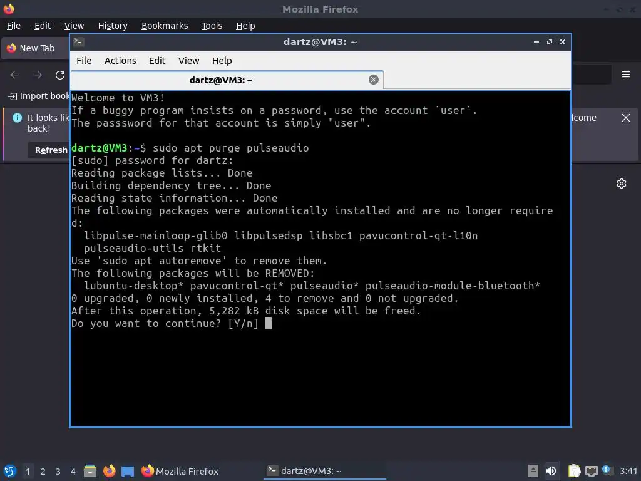641x481 pixels.
Task: Switch to workspace 2
Action: coord(43,472)
